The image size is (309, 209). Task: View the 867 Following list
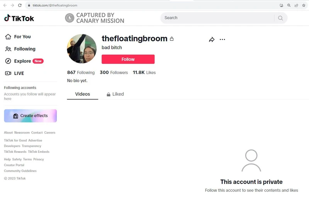81,72
